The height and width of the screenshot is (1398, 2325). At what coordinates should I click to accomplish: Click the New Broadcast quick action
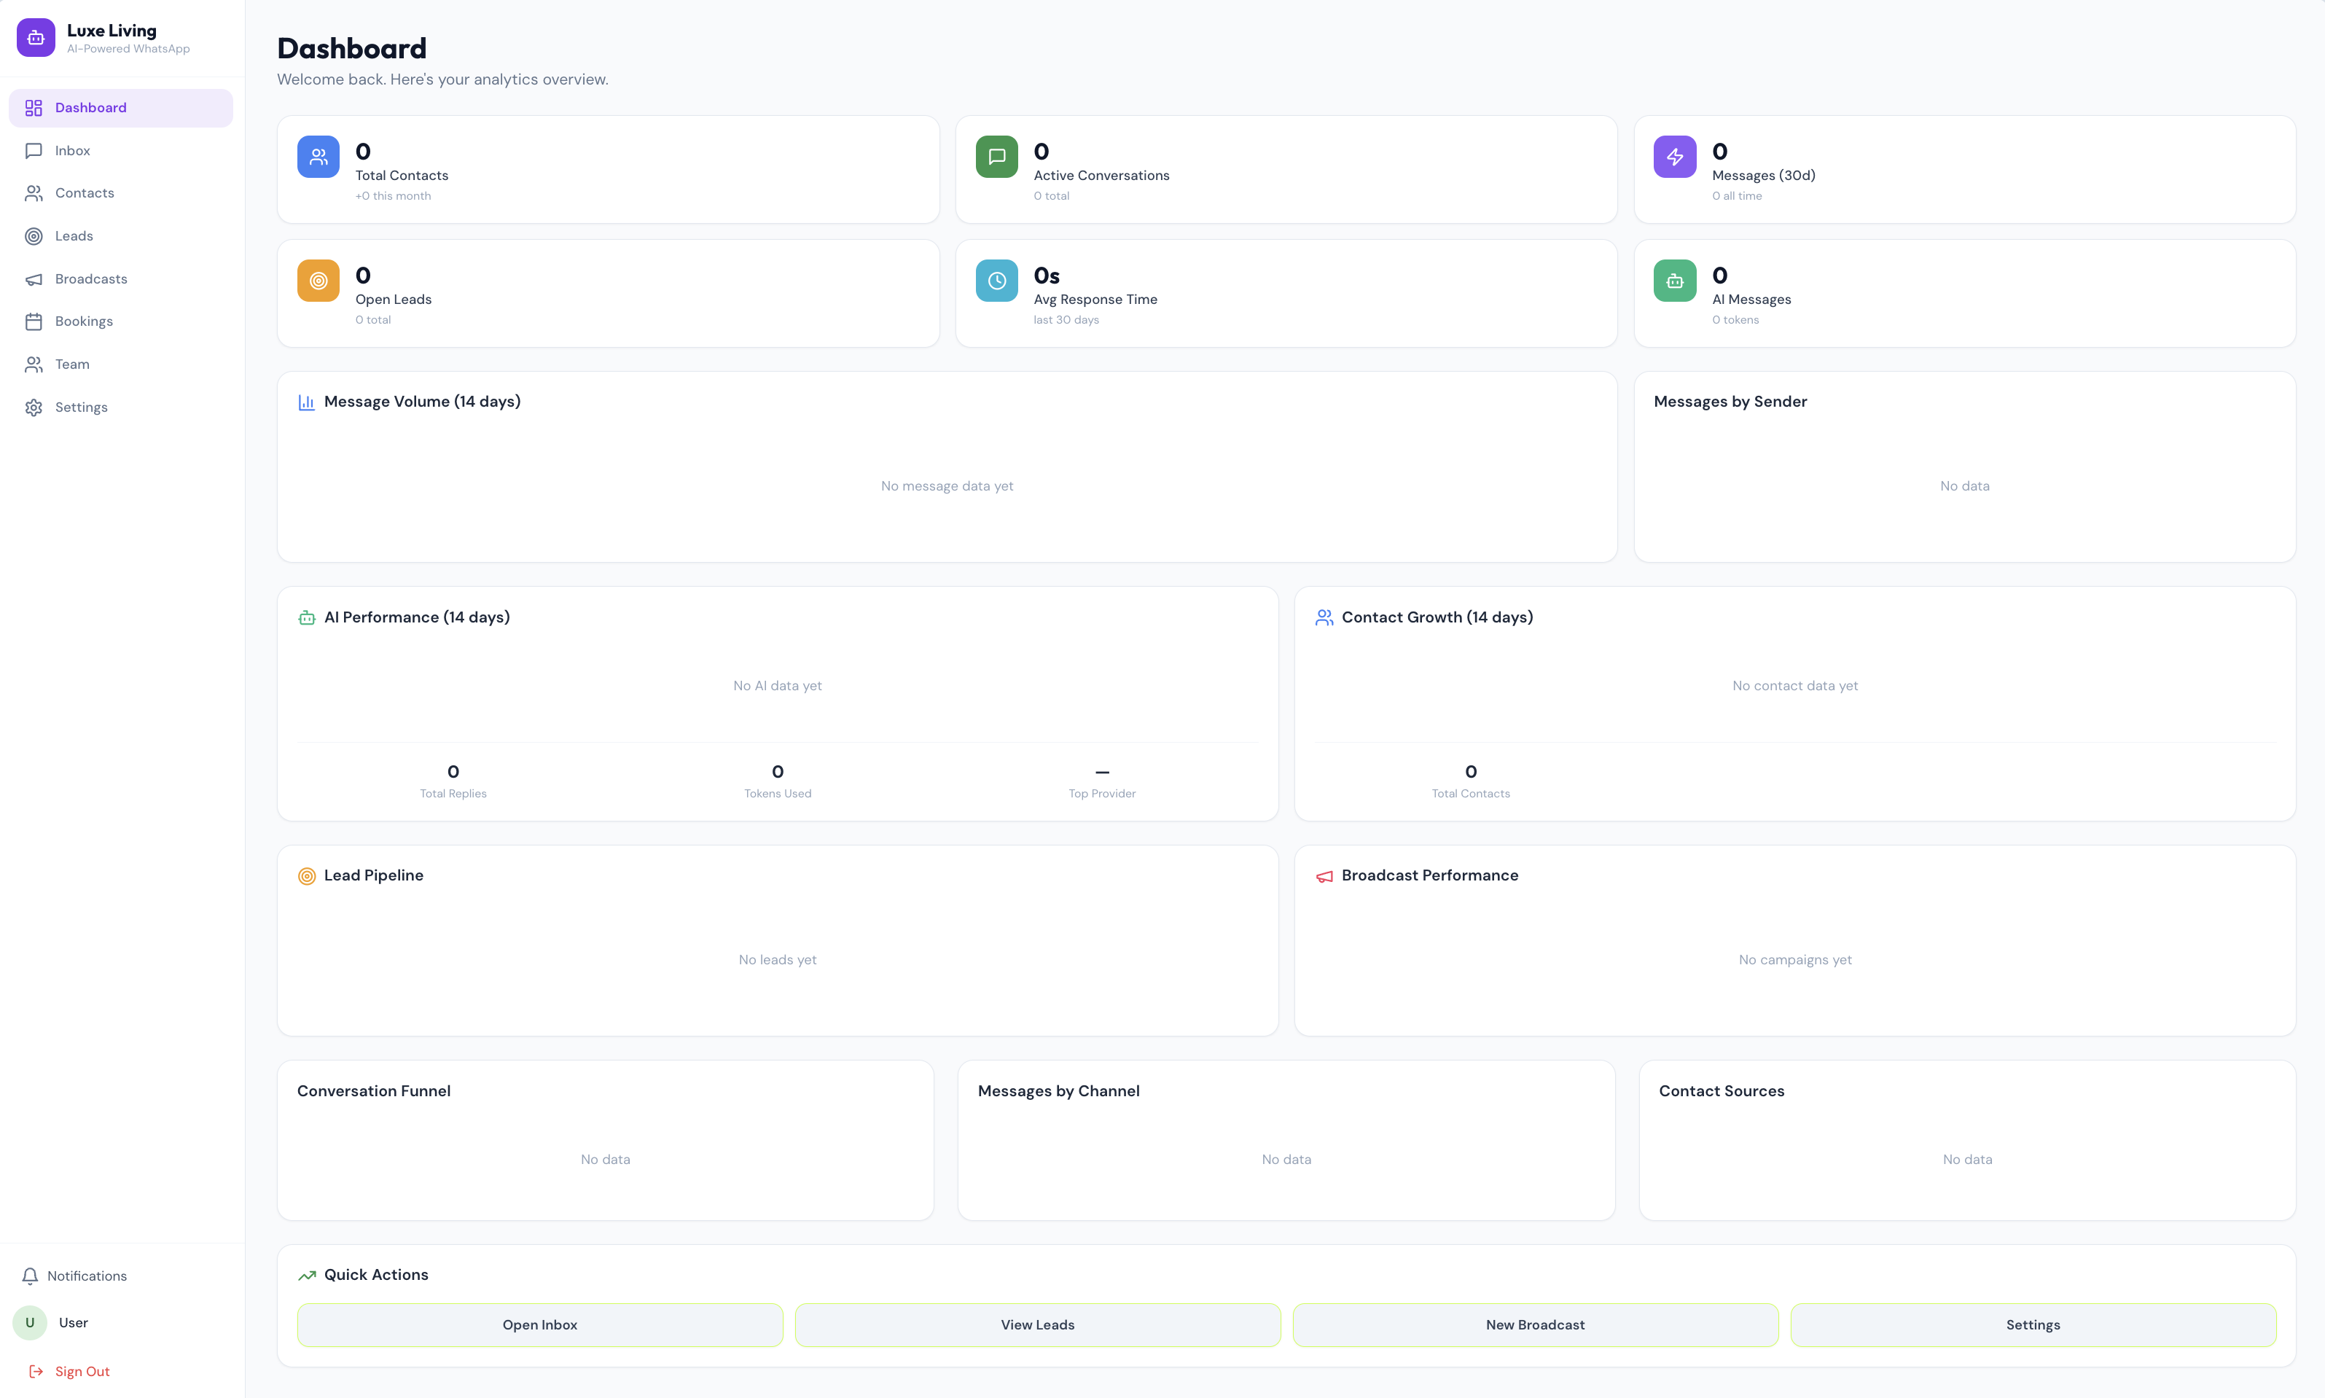[x=1535, y=1324]
